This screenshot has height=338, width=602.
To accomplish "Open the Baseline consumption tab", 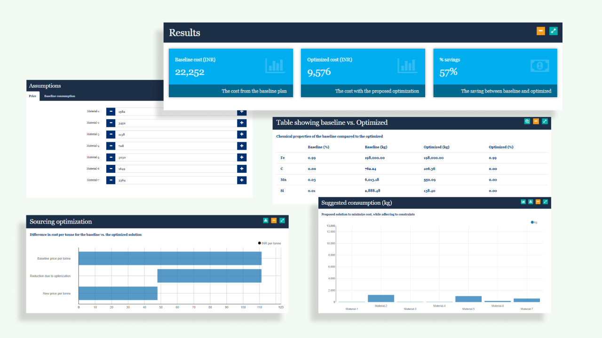I will pos(60,96).
